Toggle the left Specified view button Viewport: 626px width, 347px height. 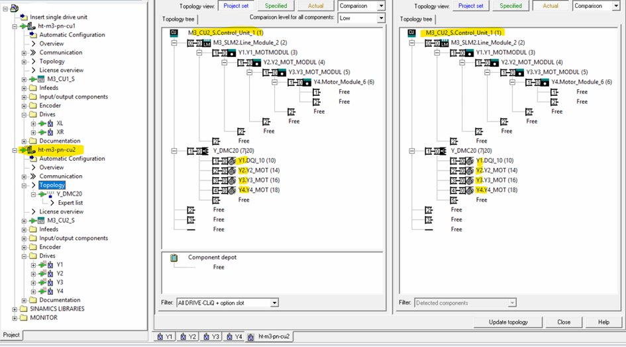click(276, 5)
